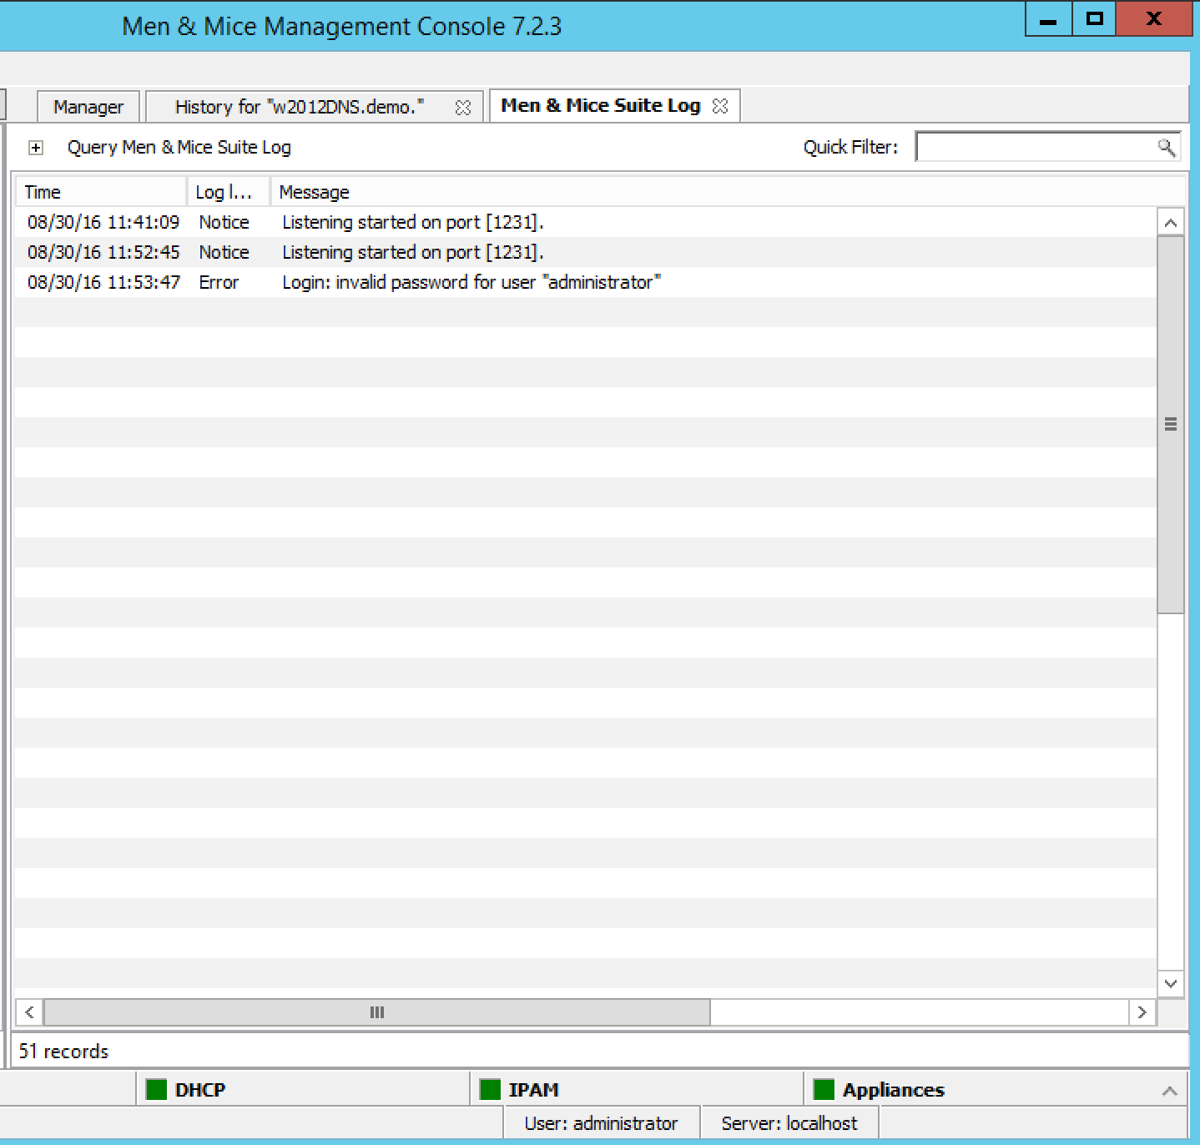The image size is (1200, 1145).
Task: Switch to the Manager tab
Action: [88, 107]
